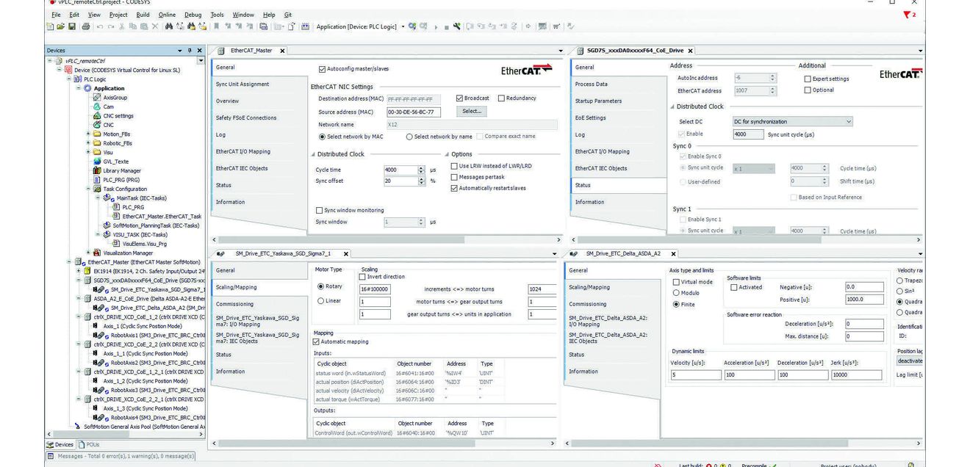Click the Select... MAC address button

(471, 111)
